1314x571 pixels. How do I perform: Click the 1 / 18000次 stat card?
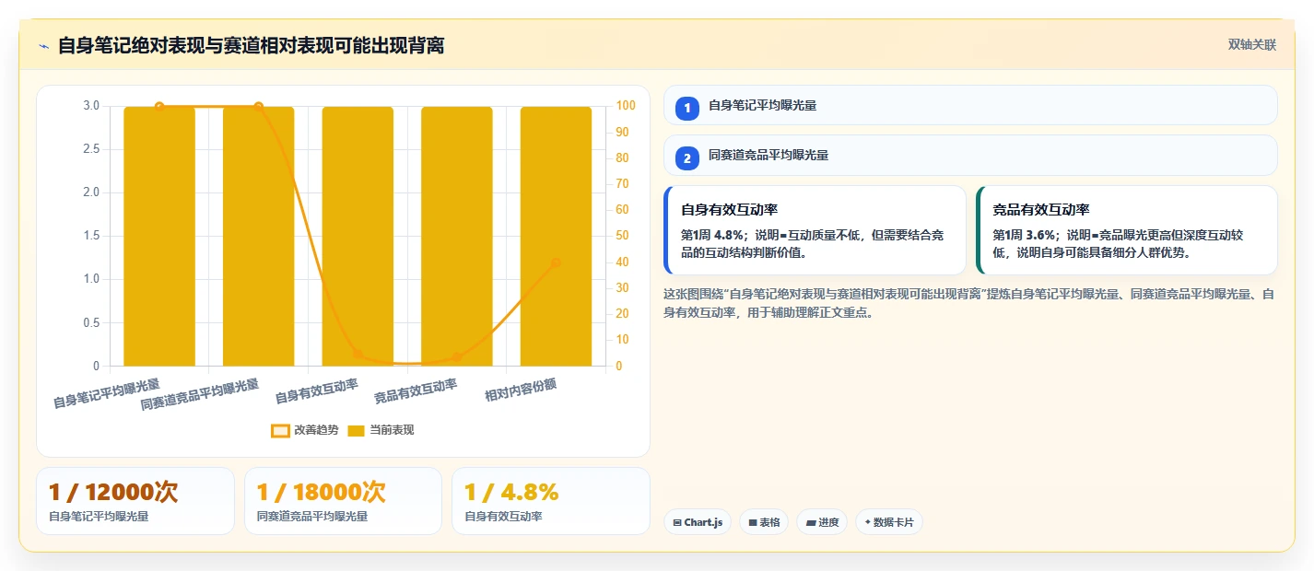coord(343,501)
